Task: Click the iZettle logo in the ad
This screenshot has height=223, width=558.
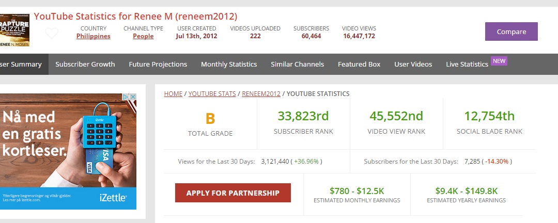Action: (113, 198)
